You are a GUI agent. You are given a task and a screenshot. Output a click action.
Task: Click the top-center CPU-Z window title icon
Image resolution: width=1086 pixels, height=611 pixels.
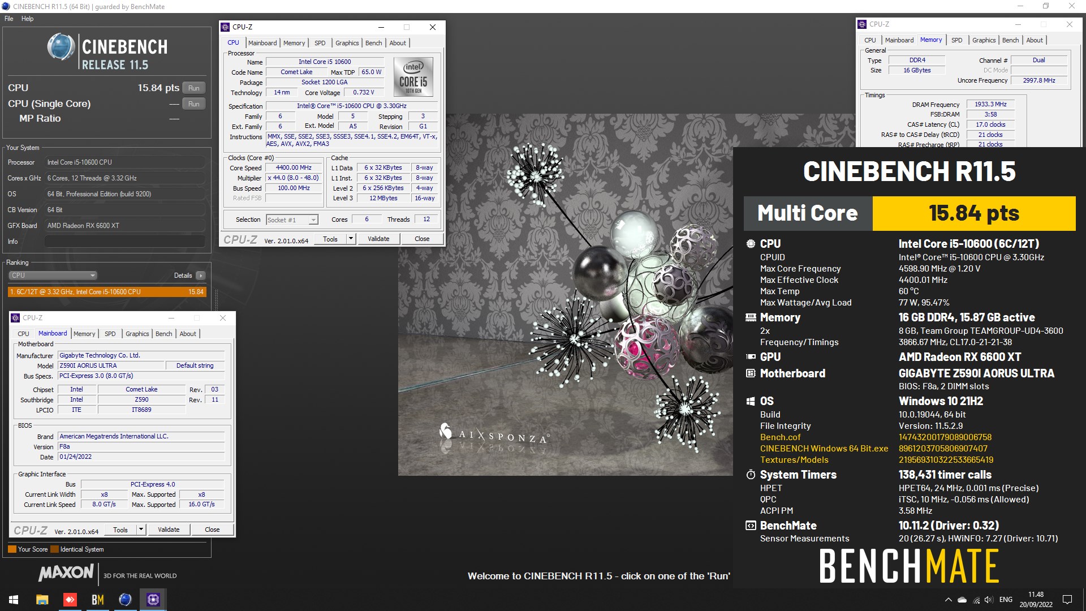tap(225, 27)
